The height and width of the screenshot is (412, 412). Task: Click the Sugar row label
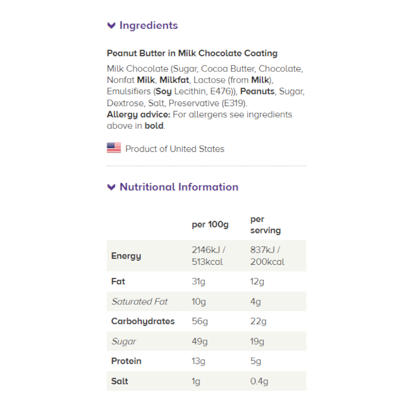pos(124,341)
